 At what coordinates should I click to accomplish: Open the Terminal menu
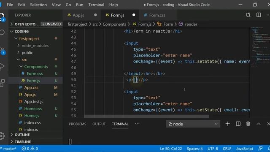(96, 5)
